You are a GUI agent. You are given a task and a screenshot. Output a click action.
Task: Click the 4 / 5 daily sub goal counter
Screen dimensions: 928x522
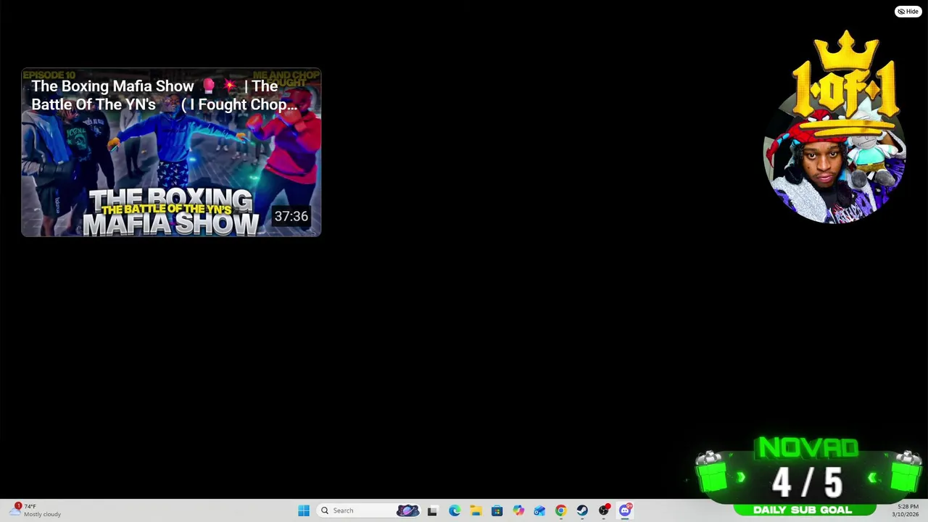(807, 482)
